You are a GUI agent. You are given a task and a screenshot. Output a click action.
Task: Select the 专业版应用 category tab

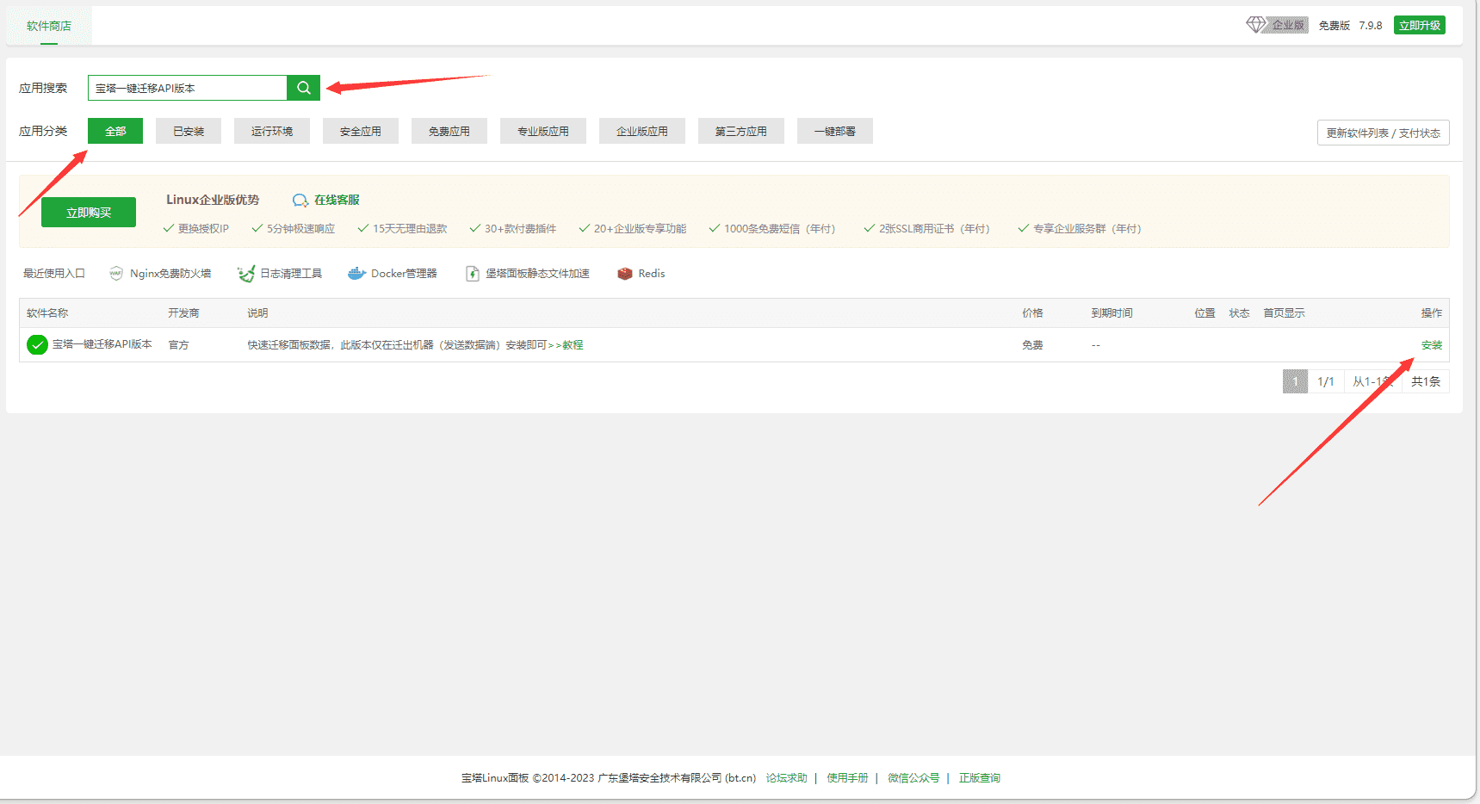click(x=543, y=131)
